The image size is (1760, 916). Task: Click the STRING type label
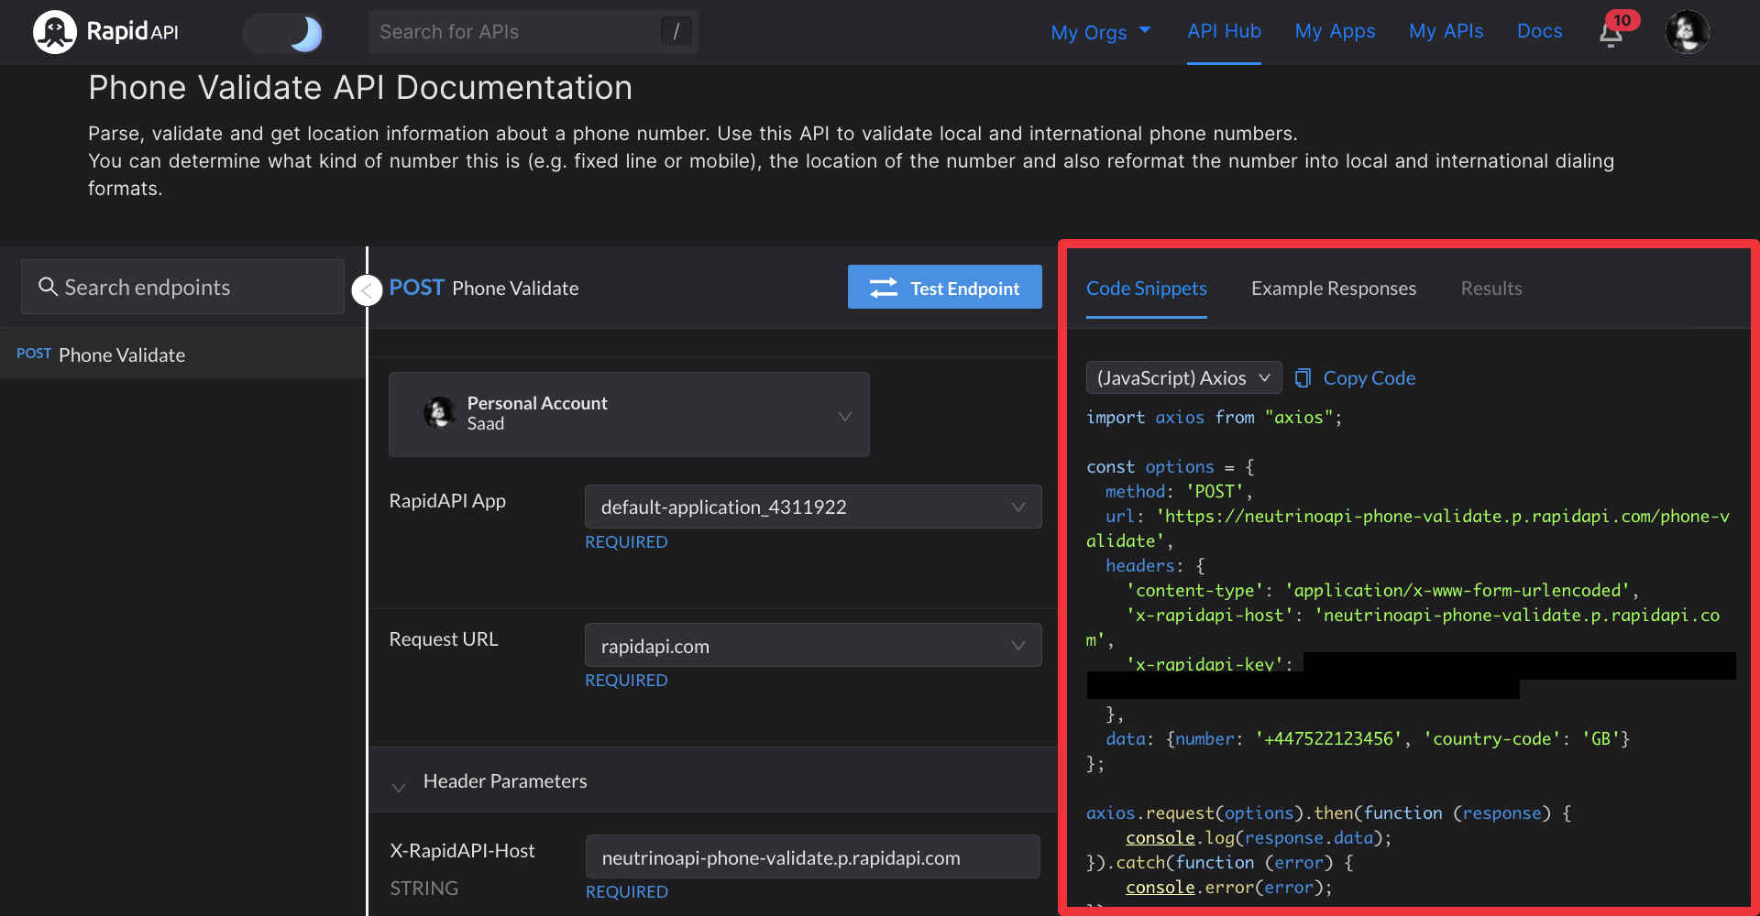coord(423,889)
